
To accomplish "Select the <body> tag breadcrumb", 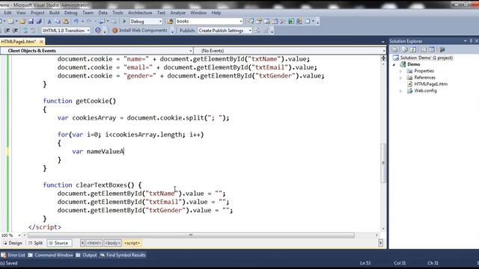I will click(112, 243).
